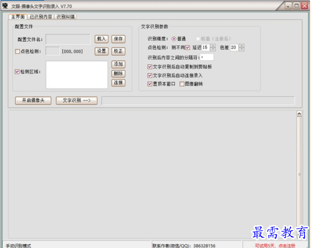
Task: Toggle 文字识别后自动复制到剪贴板 checkbox
Action: (x=150, y=67)
